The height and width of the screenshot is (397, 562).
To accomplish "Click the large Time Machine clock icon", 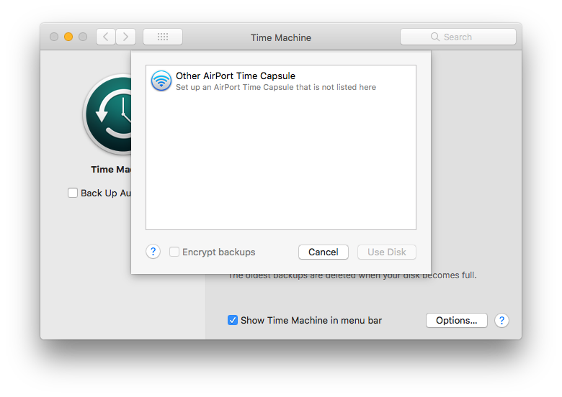I will pos(107,114).
